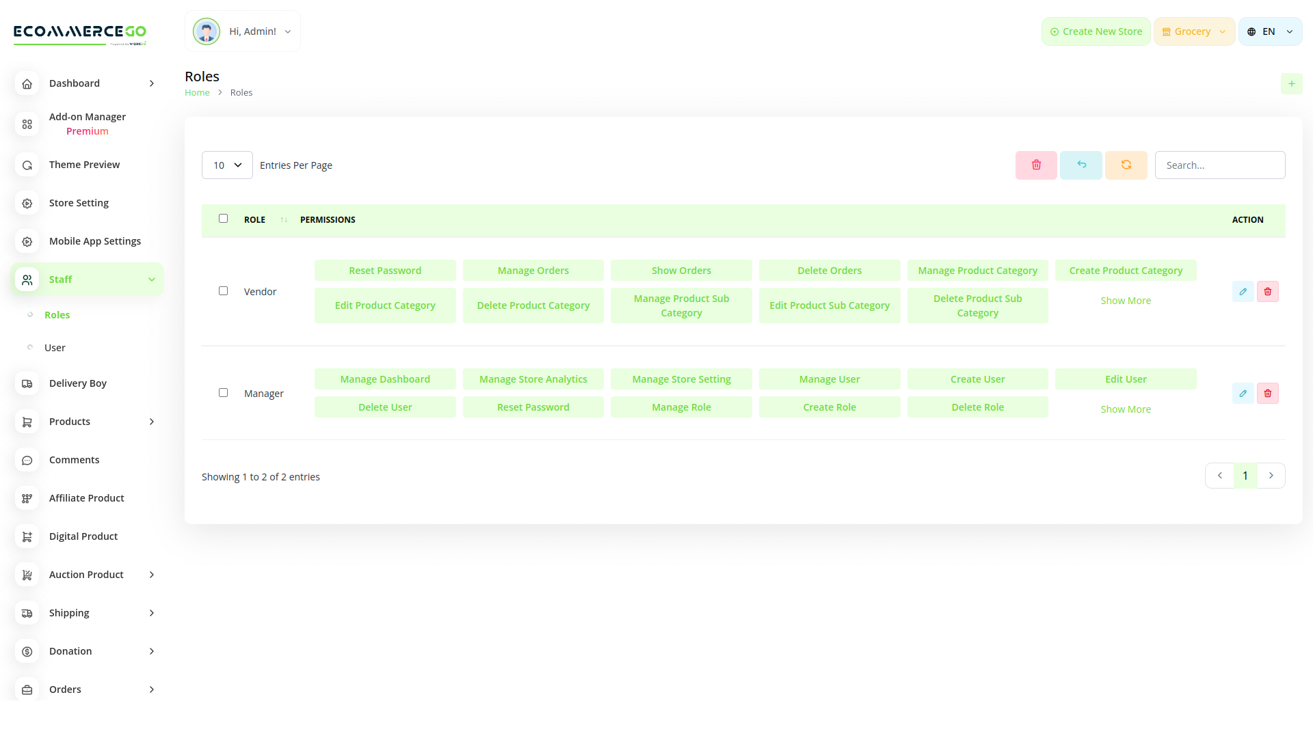Click the Create New Store button

coord(1096,31)
